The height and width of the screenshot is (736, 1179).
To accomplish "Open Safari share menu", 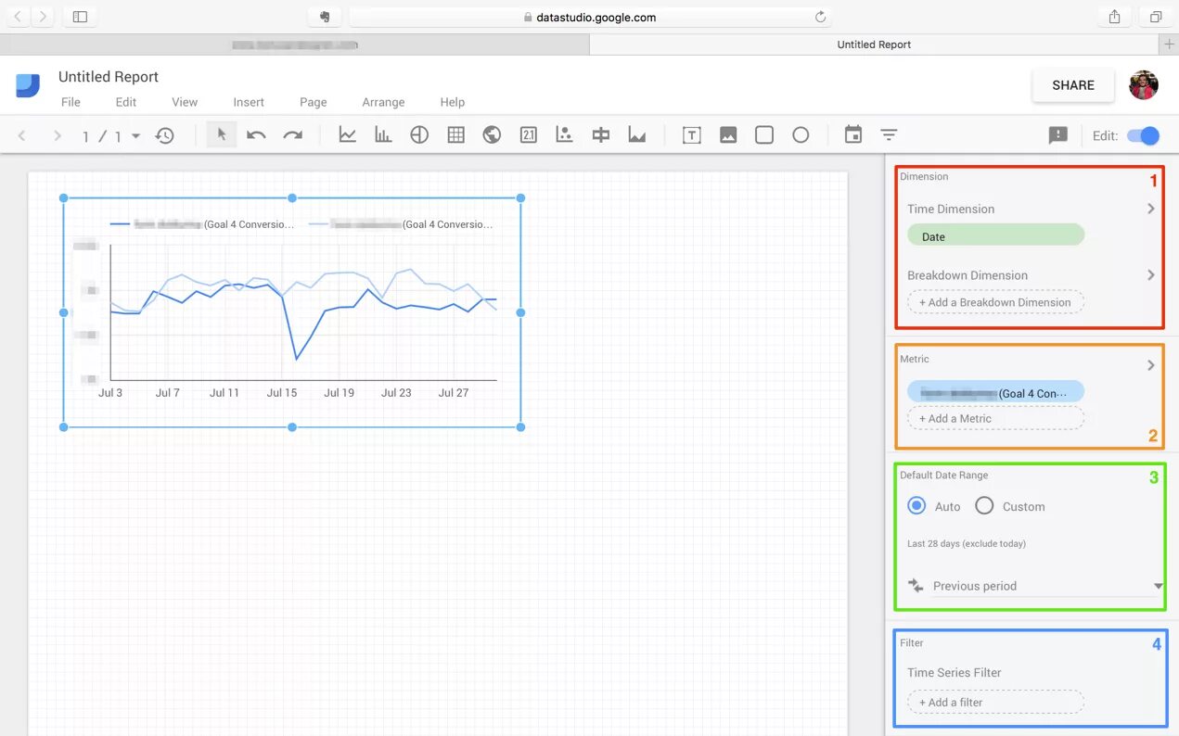I will (x=1115, y=17).
